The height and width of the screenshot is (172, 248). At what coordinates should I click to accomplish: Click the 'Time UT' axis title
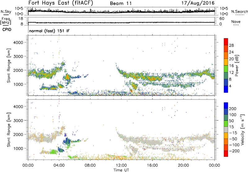[121, 170]
